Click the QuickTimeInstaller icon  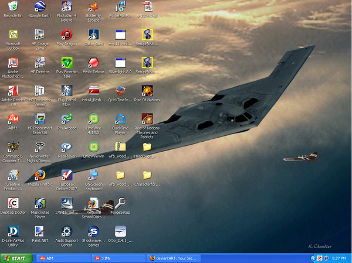[x=120, y=91]
